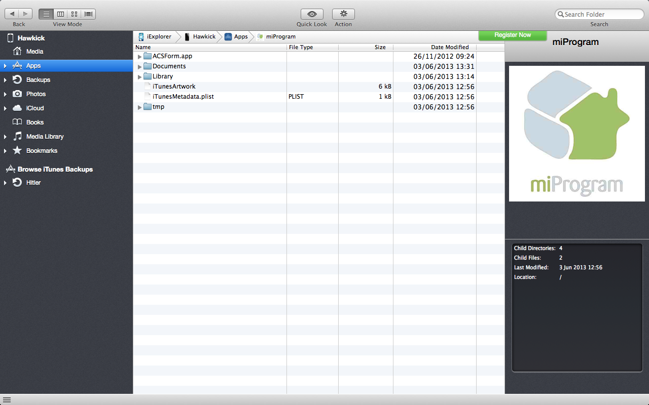Click the tmp folder icon
Image resolution: width=649 pixels, height=405 pixels.
coord(148,107)
